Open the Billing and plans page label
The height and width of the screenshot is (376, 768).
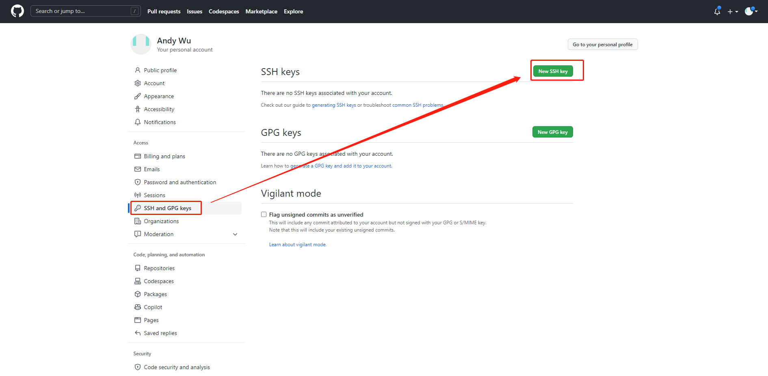click(164, 156)
